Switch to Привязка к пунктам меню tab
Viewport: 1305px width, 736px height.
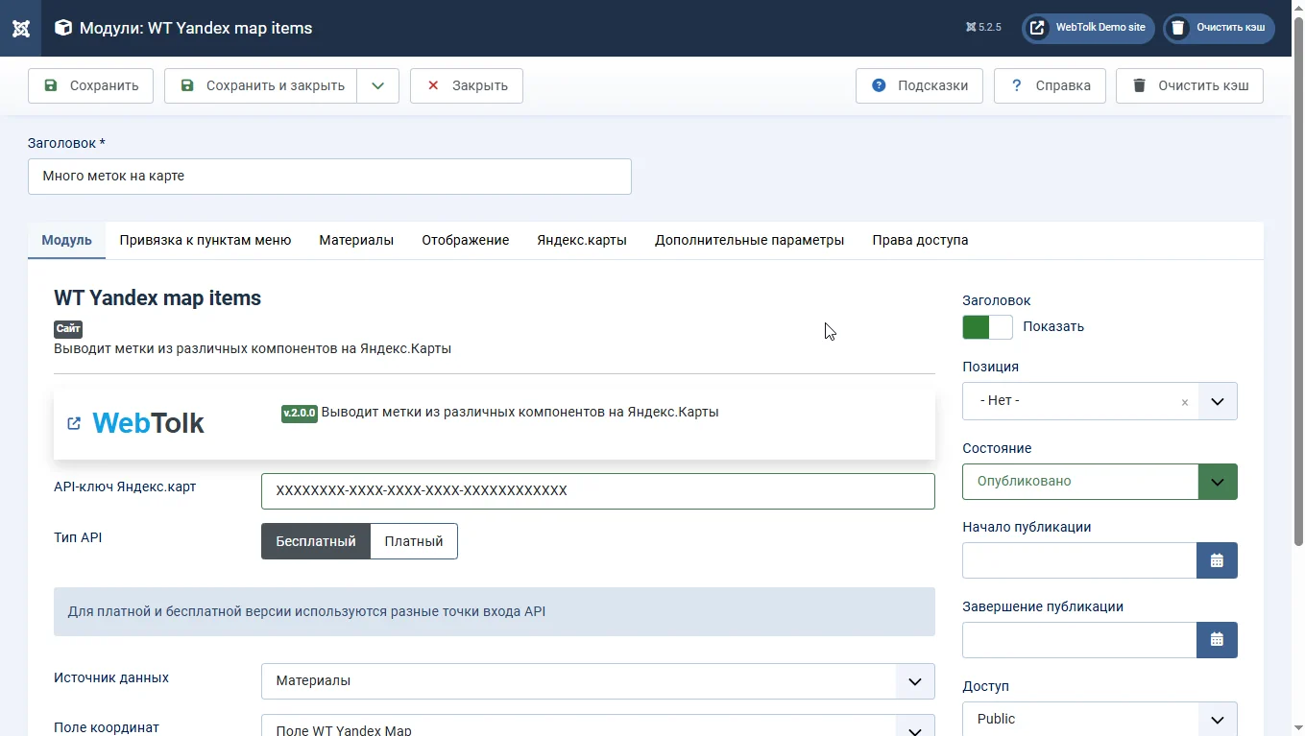tap(205, 240)
